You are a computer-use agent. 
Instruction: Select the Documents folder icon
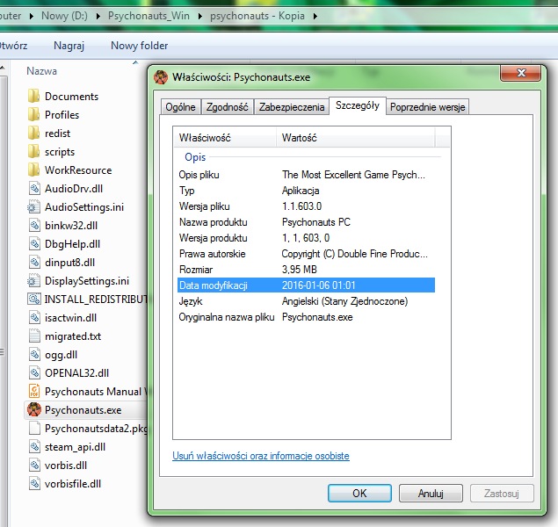coord(33,97)
